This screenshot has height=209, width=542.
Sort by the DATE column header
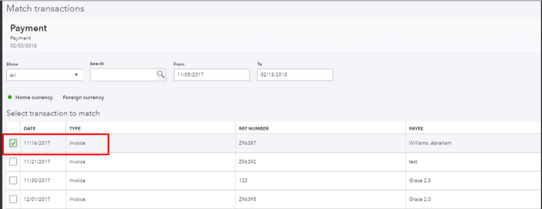[x=30, y=129]
